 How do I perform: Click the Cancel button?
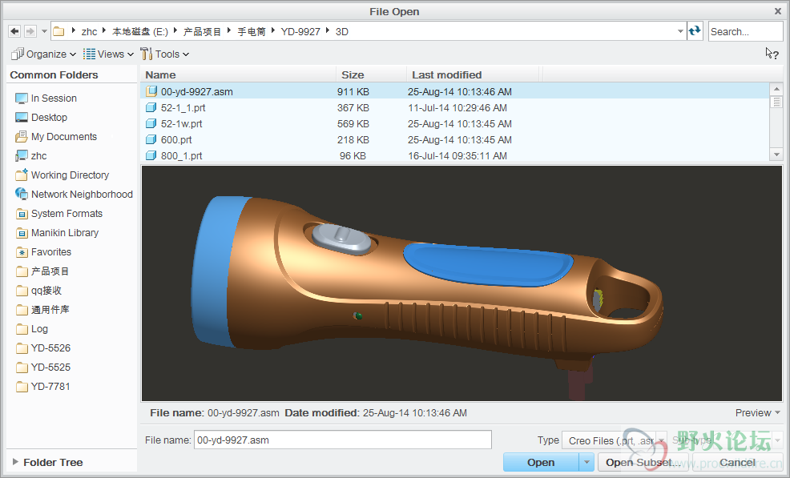pyautogui.click(x=737, y=462)
